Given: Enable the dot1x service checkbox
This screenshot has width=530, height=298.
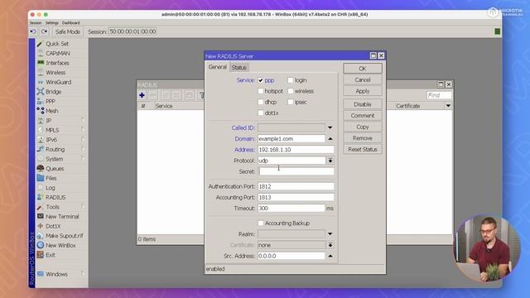Looking at the screenshot, I should point(261,113).
